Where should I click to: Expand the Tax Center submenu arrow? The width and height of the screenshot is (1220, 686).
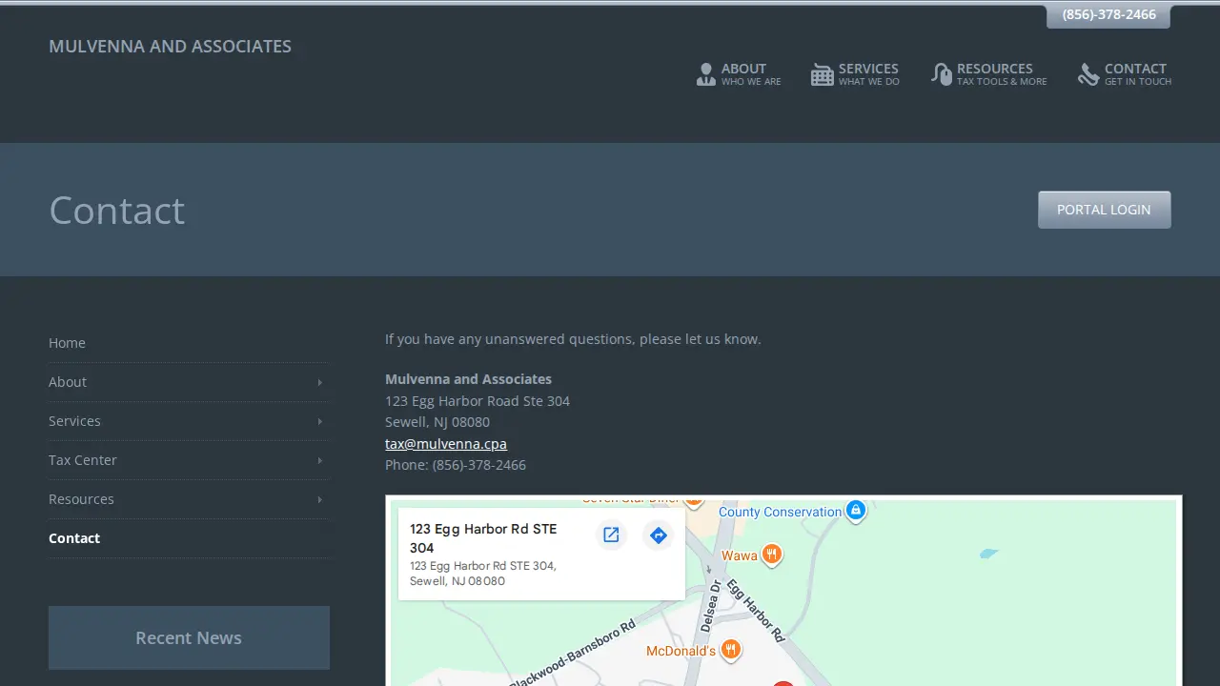[x=319, y=460]
